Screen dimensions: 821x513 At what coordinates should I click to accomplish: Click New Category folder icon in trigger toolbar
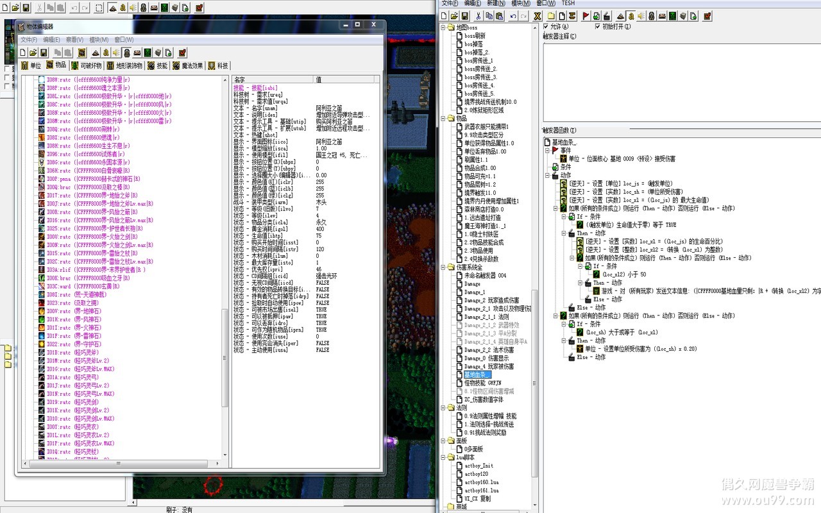point(550,16)
